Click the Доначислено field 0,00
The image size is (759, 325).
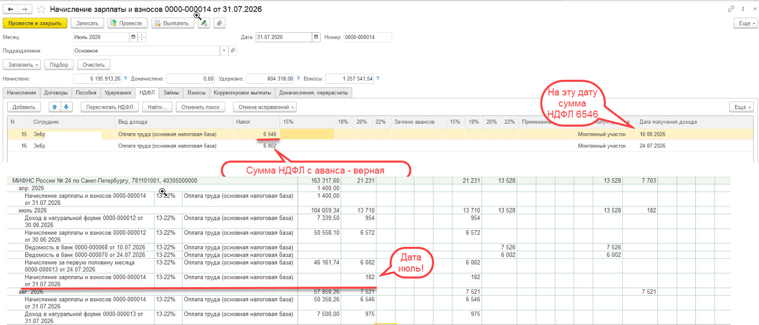pyautogui.click(x=191, y=79)
